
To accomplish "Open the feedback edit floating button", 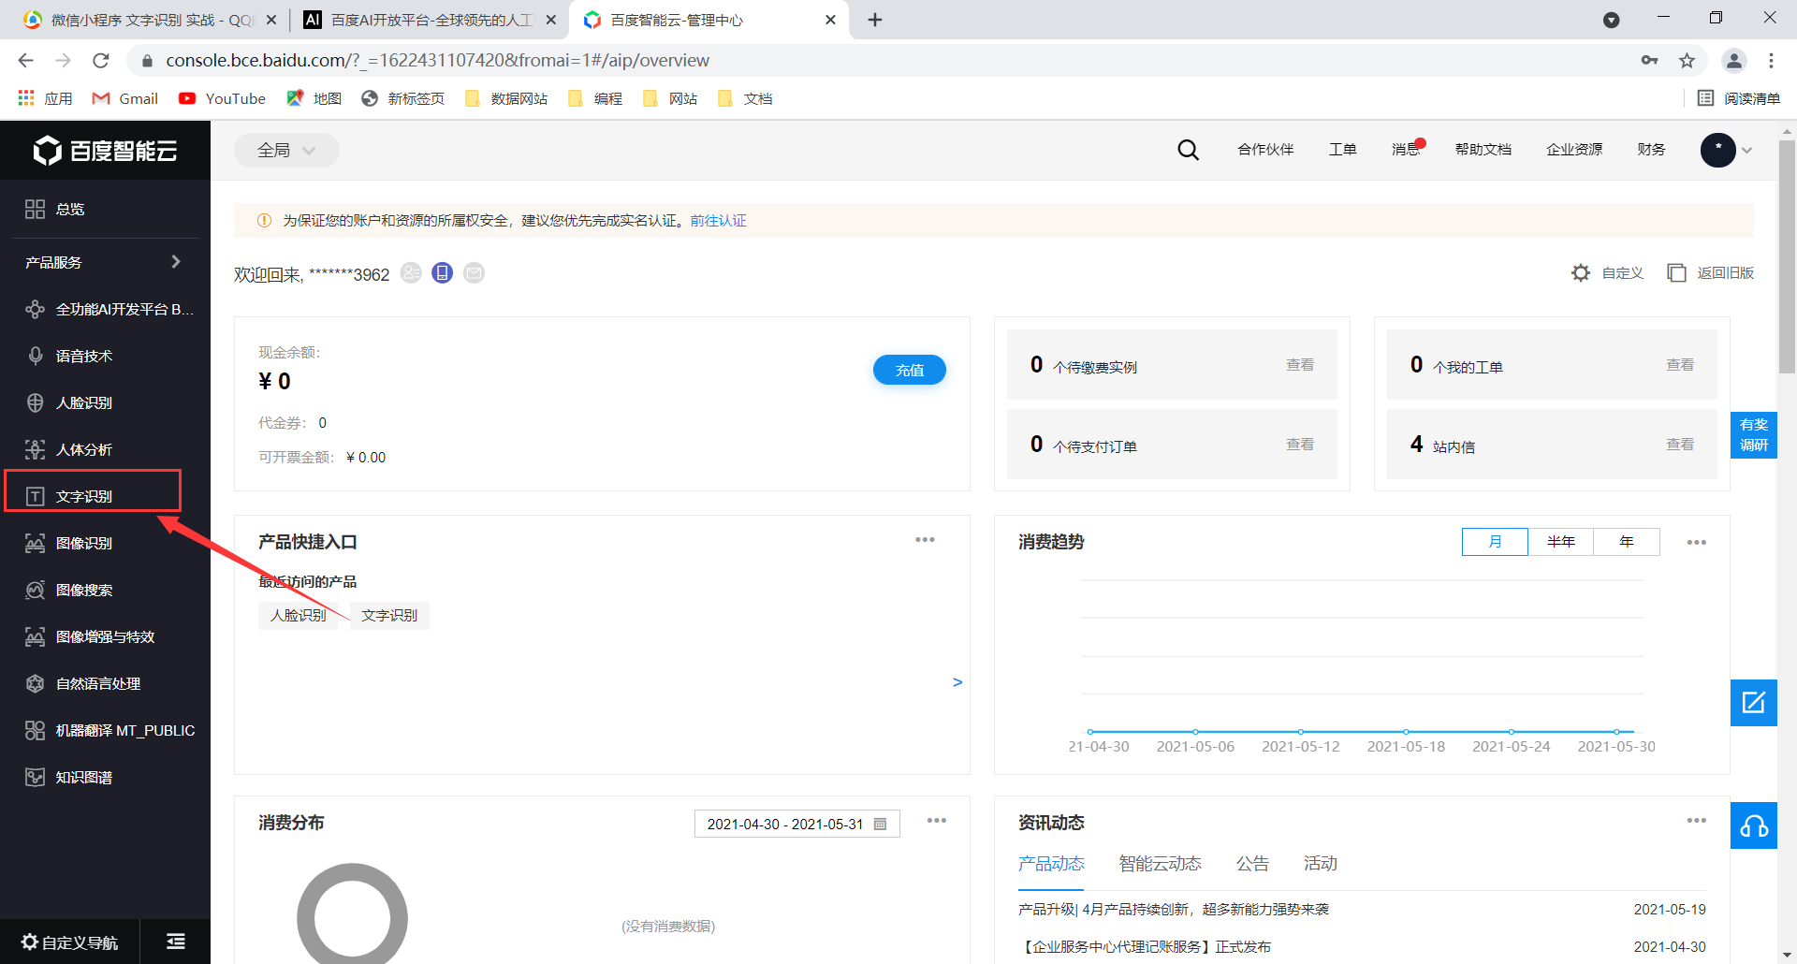I will [1753, 702].
